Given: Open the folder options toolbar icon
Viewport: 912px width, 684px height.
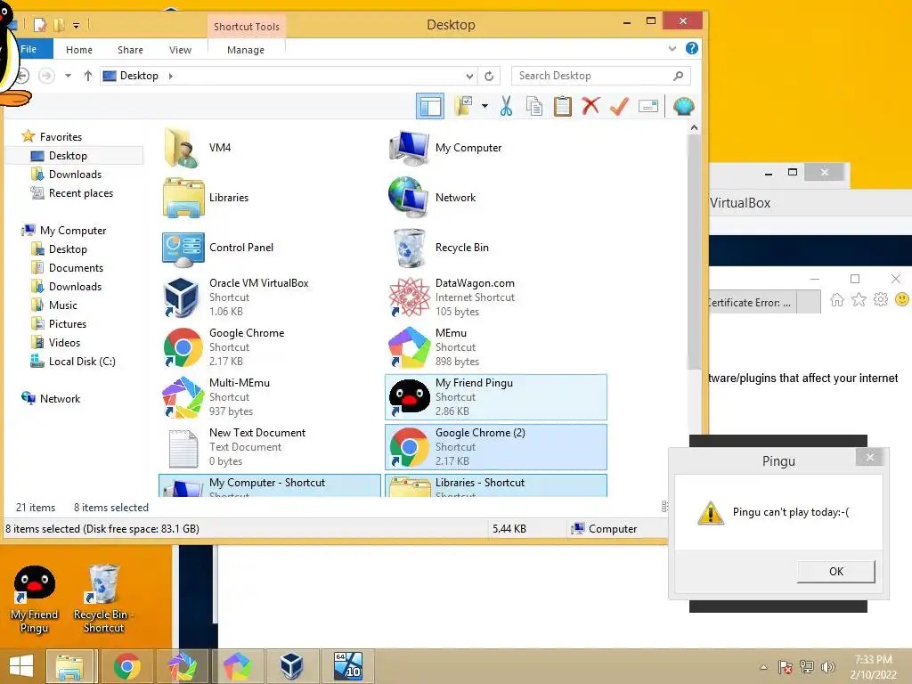Looking at the screenshot, I should pos(463,107).
